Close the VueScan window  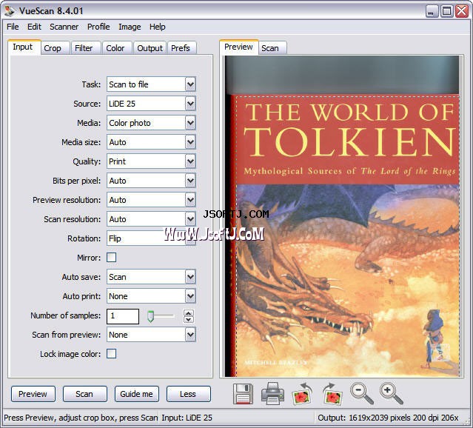(462, 11)
